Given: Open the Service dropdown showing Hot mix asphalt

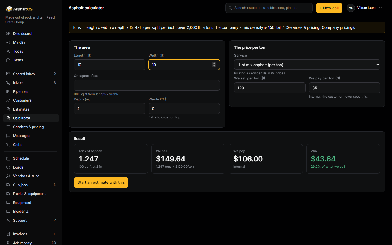Looking at the screenshot, I should (x=307, y=65).
